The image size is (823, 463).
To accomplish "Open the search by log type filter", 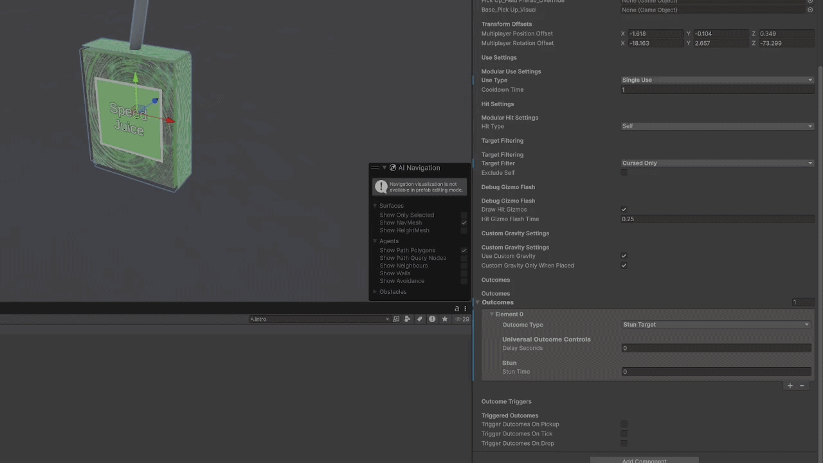I will pos(432,319).
